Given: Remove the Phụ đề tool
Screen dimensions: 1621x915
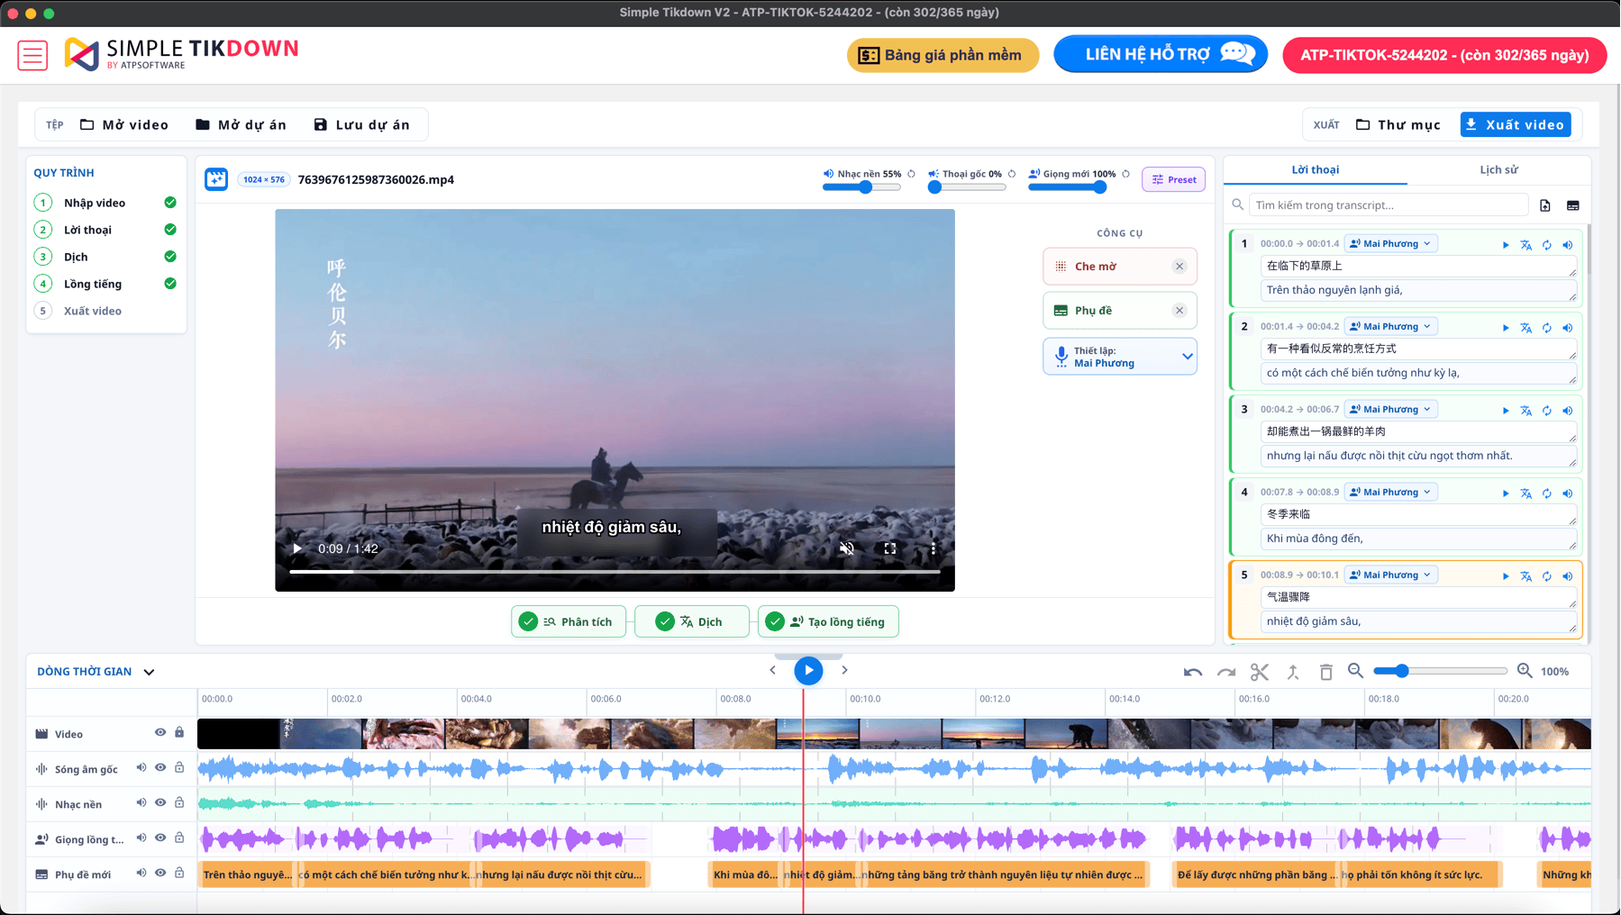Looking at the screenshot, I should (x=1179, y=311).
